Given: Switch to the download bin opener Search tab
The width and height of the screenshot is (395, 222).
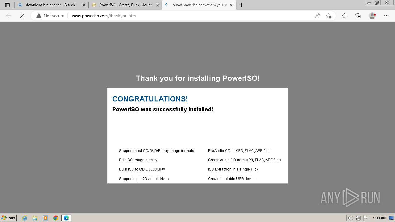Looking at the screenshot, I should click(51, 5).
